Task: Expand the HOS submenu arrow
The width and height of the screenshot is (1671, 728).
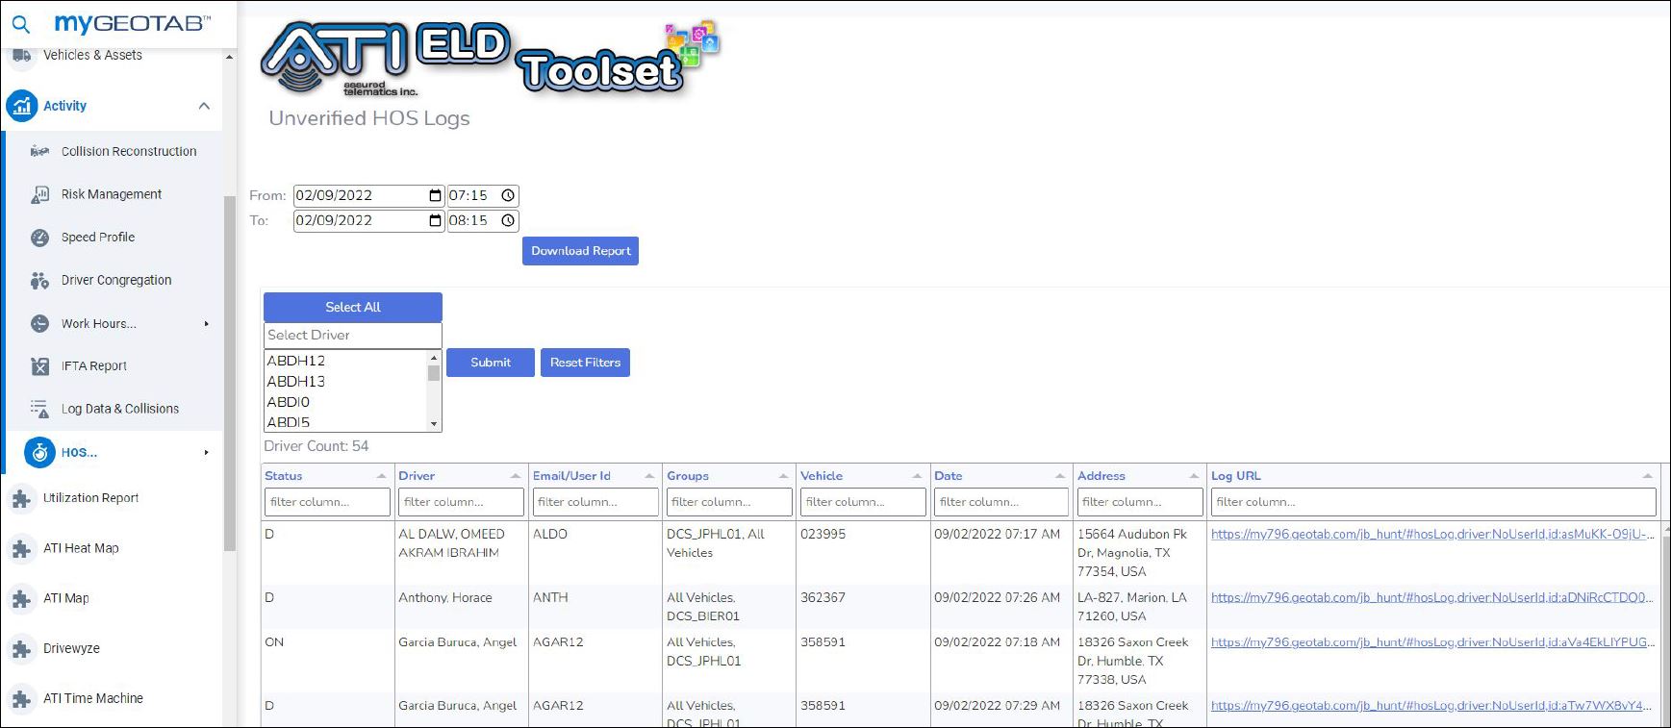Action: [206, 452]
